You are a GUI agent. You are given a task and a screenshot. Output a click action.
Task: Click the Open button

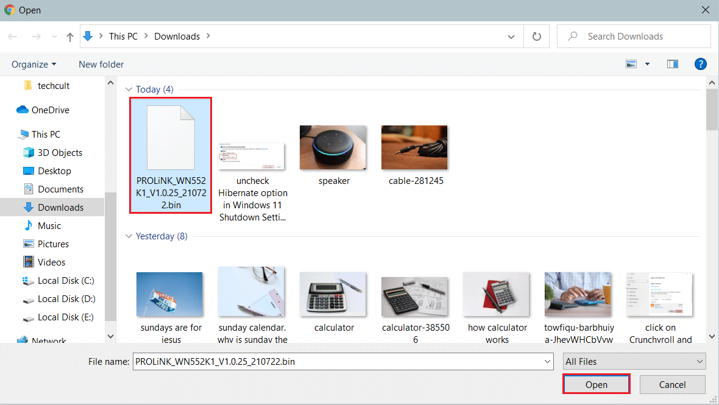(596, 384)
